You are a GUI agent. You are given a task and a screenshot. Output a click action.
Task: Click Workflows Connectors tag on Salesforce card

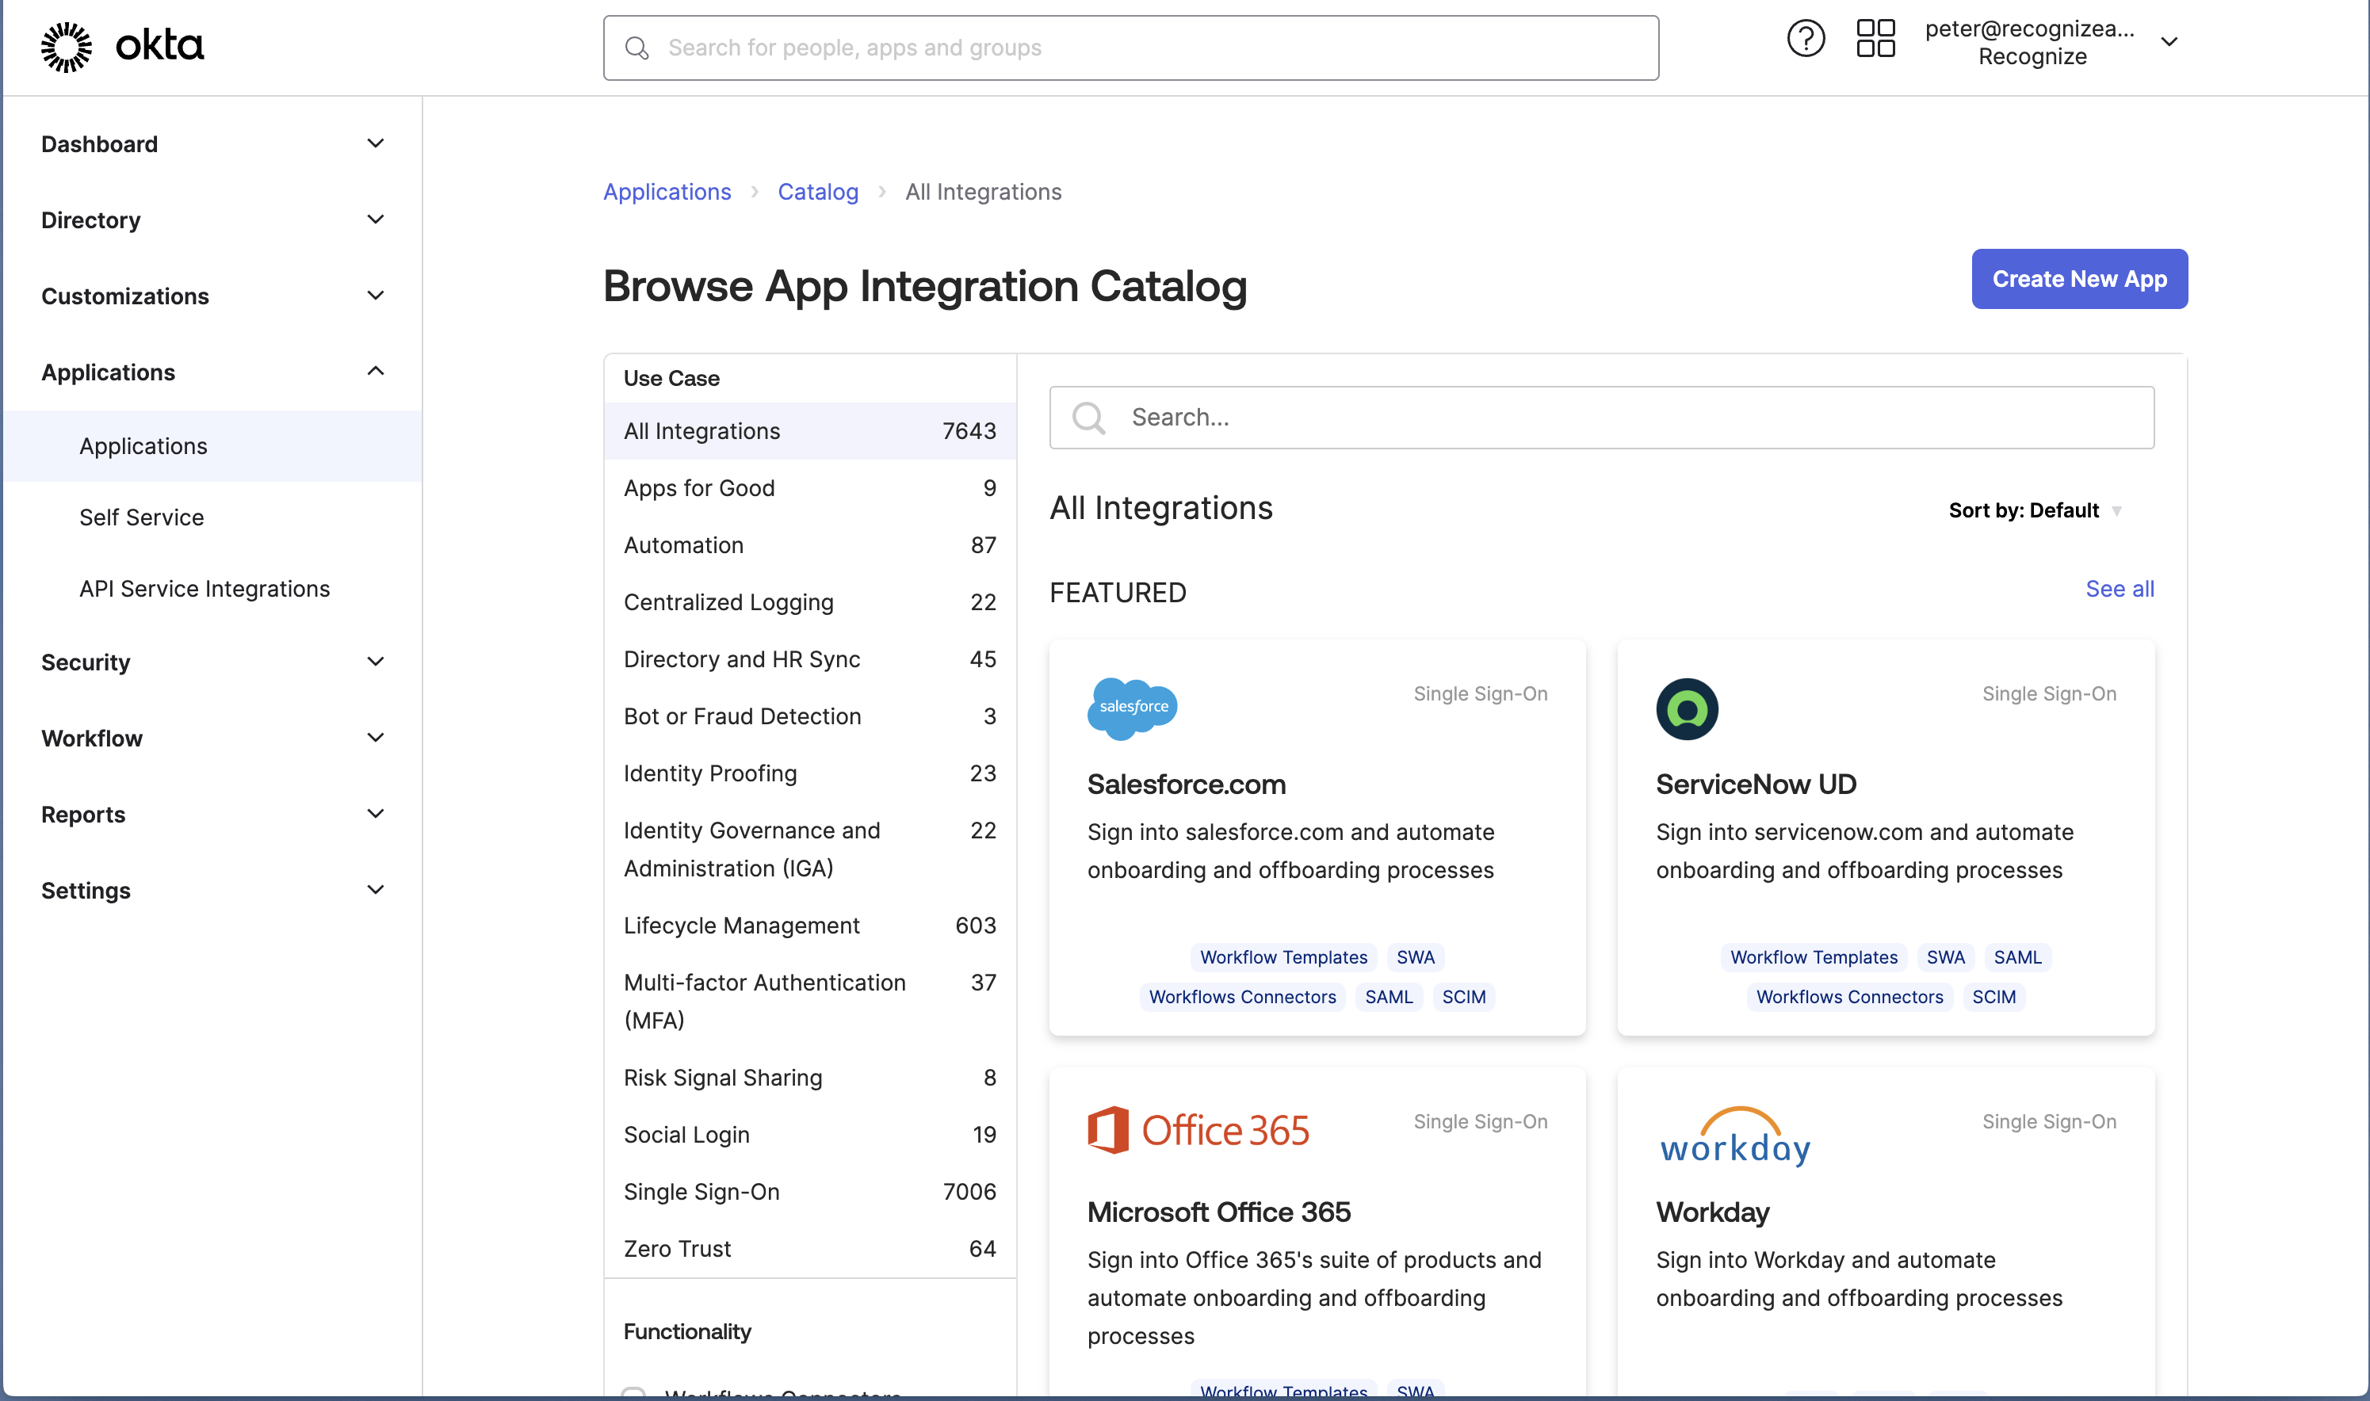1241,997
